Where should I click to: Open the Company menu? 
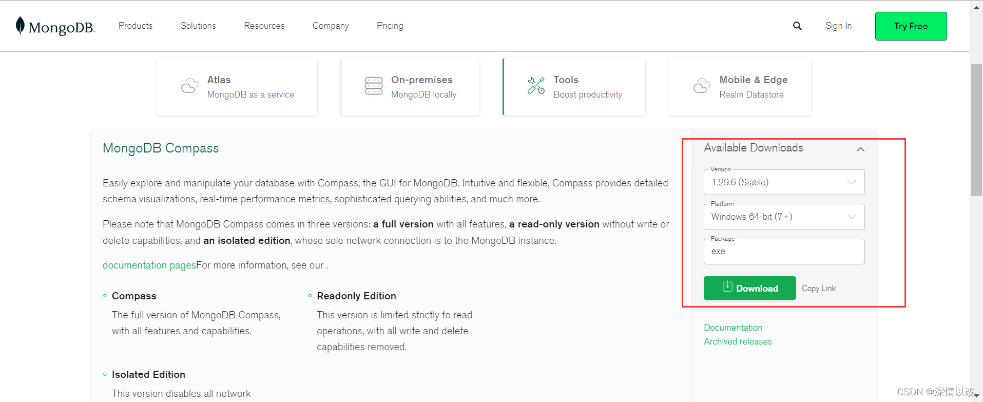331,26
